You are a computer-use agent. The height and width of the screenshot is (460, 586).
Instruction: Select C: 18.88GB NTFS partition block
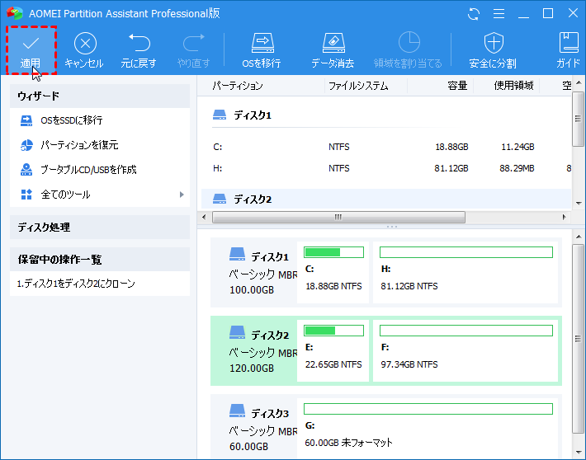(333, 273)
